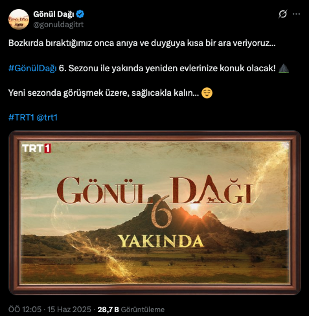Follow the #TRT1 hashtag link
This screenshot has width=309, height=316.
point(21,117)
